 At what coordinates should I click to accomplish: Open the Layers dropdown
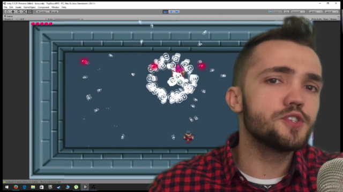point(316,12)
